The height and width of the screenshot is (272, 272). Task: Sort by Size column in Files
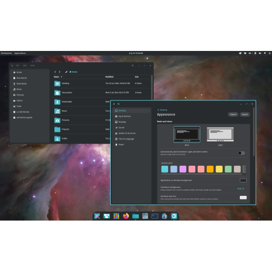click(x=136, y=77)
